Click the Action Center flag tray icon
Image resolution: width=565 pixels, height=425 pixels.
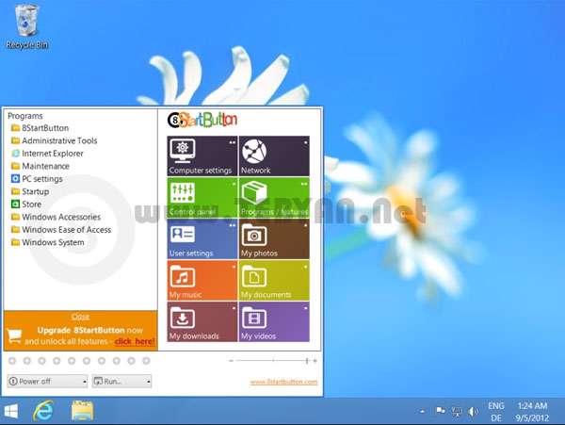[x=441, y=411]
